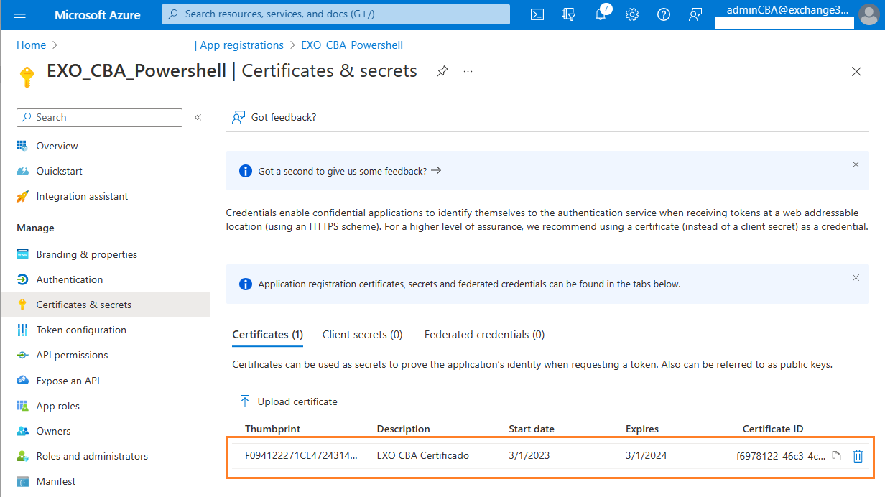
Task: Click the EXO CBA Certificado description
Action: 423,455
